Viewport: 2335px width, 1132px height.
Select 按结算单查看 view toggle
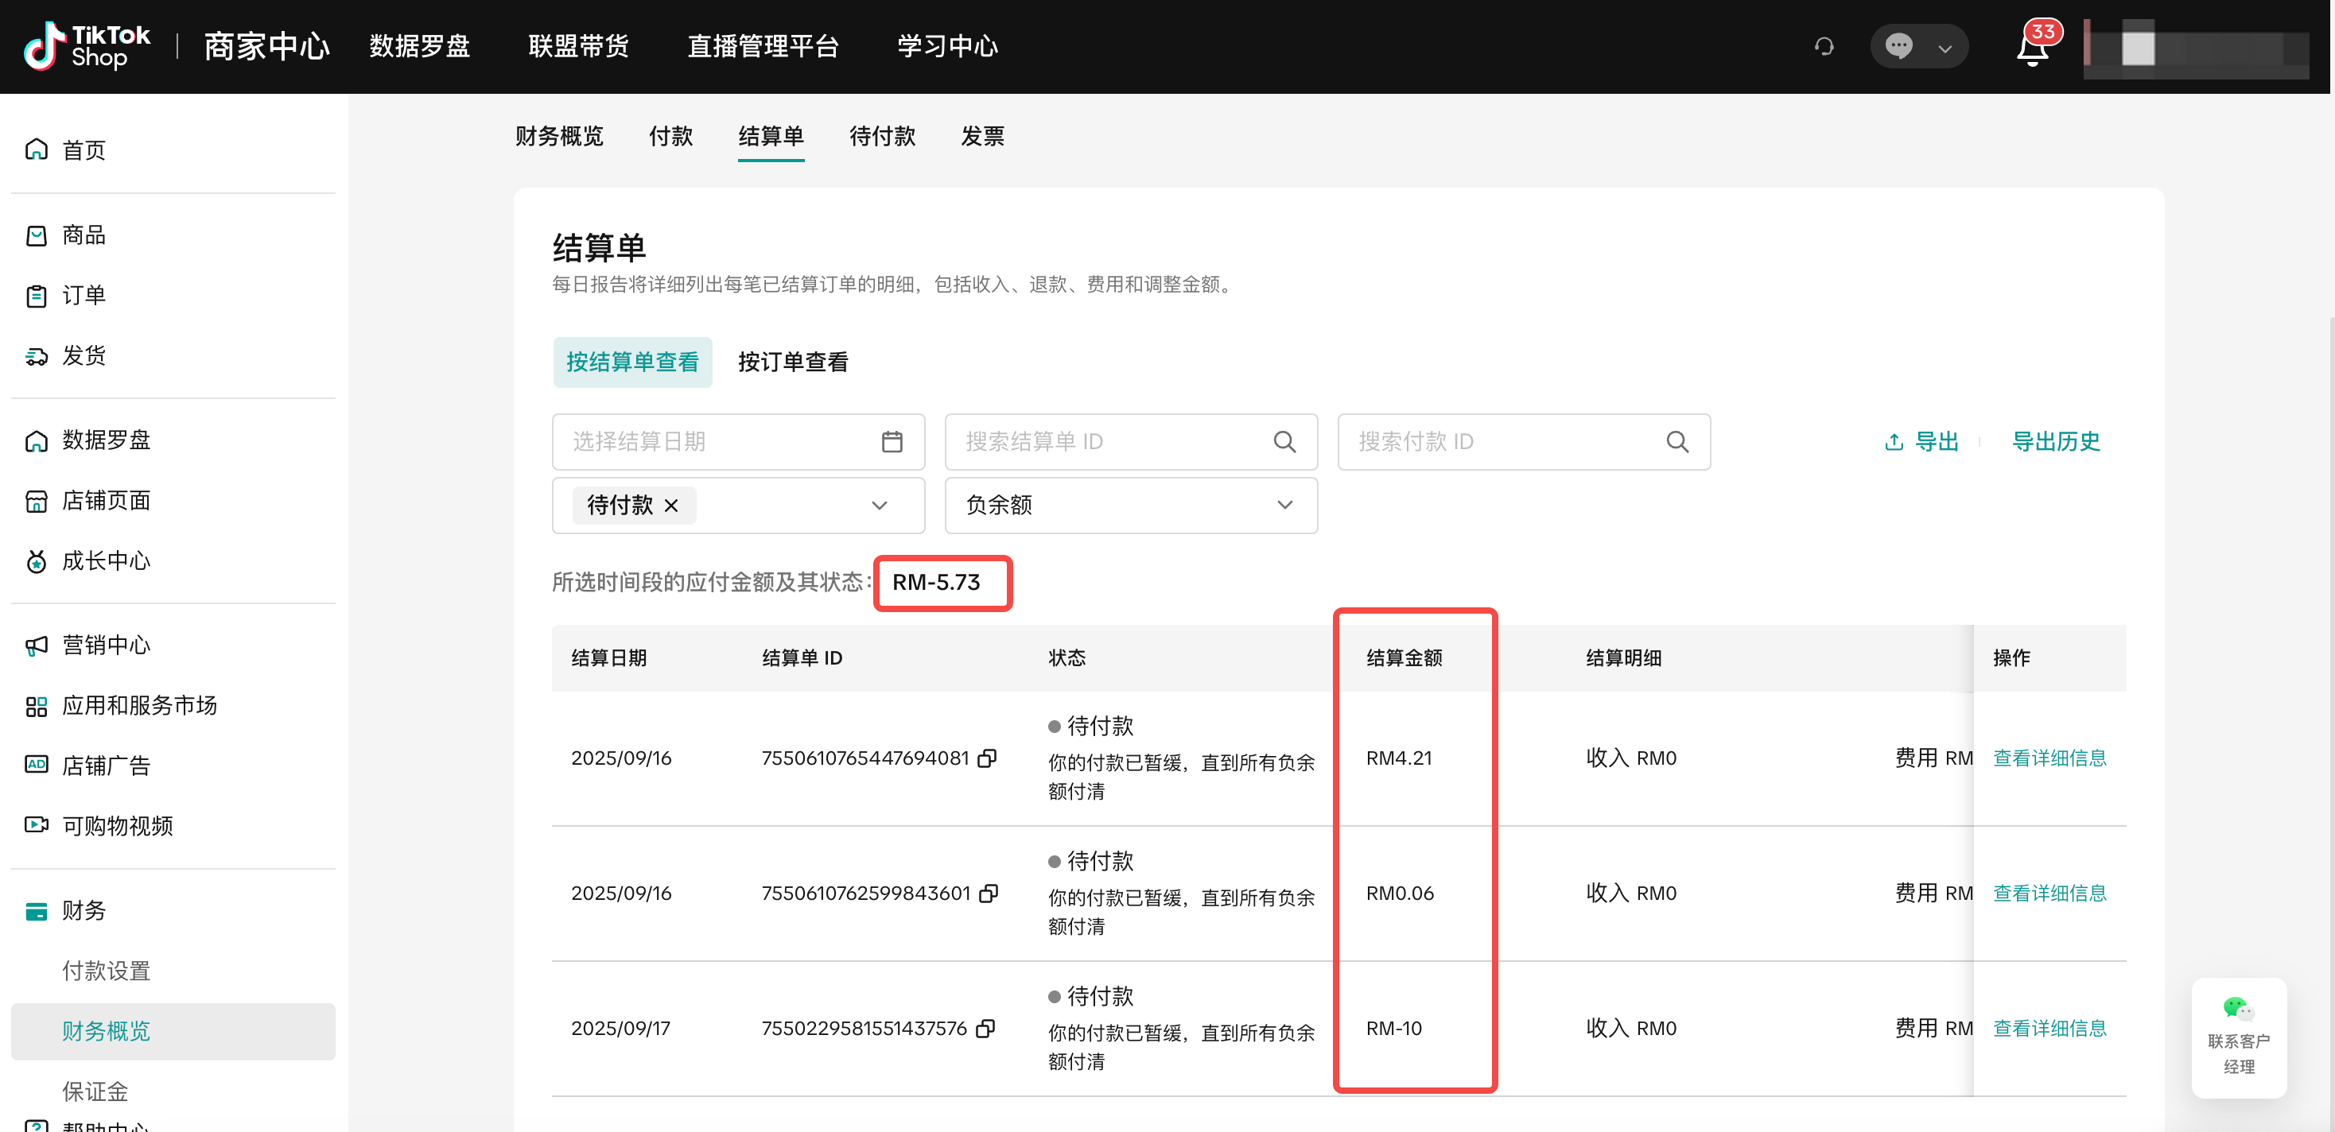pos(631,362)
